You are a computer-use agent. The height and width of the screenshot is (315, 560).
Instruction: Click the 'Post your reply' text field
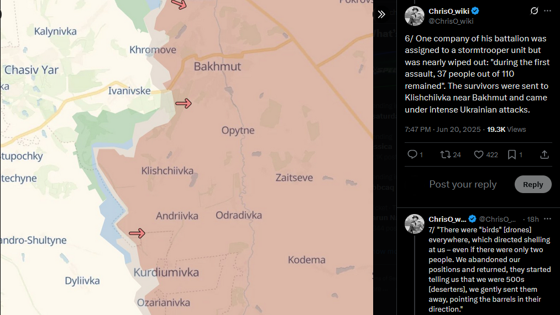click(463, 184)
